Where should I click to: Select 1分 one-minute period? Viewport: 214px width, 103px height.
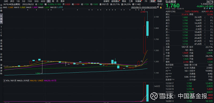point(18,1)
